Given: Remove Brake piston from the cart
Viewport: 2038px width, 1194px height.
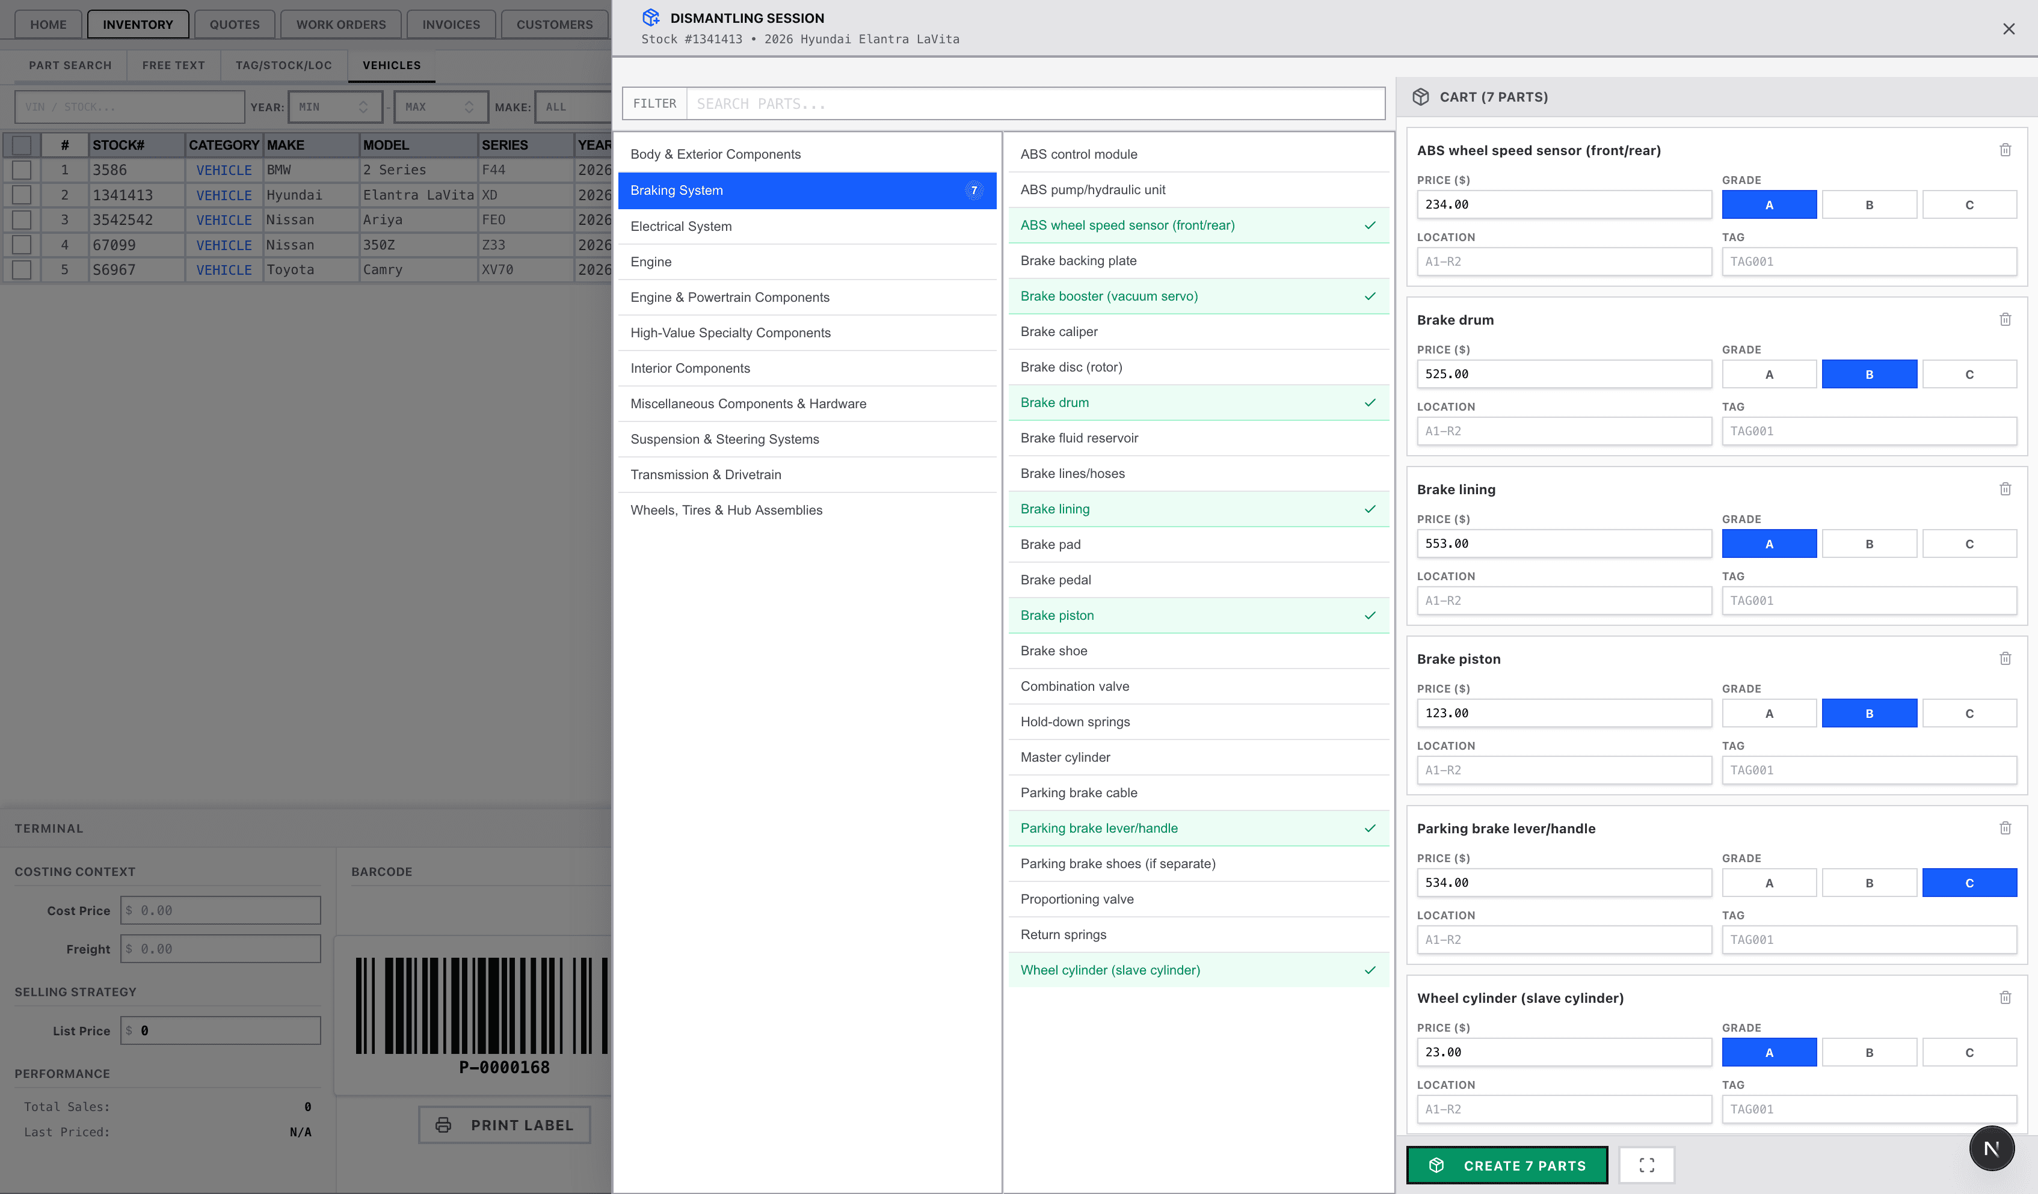Looking at the screenshot, I should (x=2006, y=658).
